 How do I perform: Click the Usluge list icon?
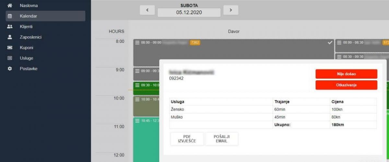(10, 58)
